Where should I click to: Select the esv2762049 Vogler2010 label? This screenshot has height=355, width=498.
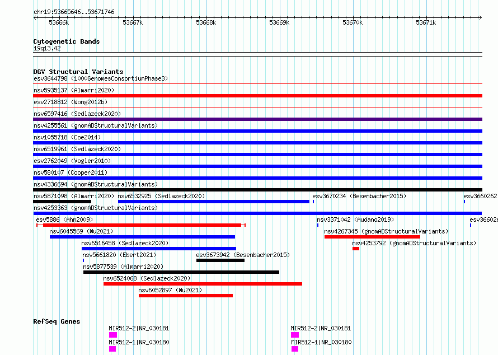coord(72,161)
